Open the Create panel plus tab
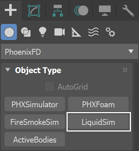 click(x=11, y=10)
